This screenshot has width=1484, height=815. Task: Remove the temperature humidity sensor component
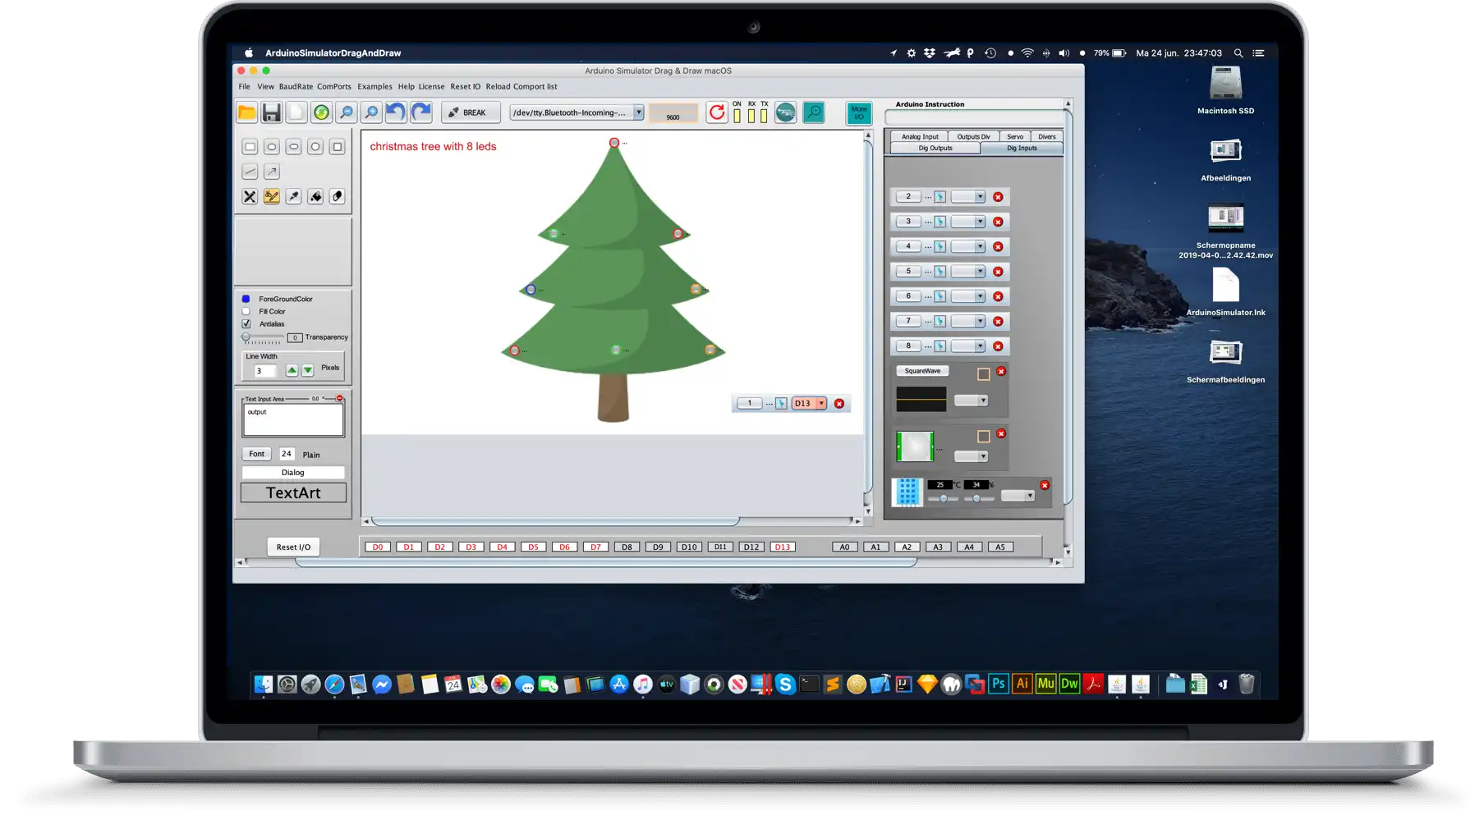[x=1045, y=485]
